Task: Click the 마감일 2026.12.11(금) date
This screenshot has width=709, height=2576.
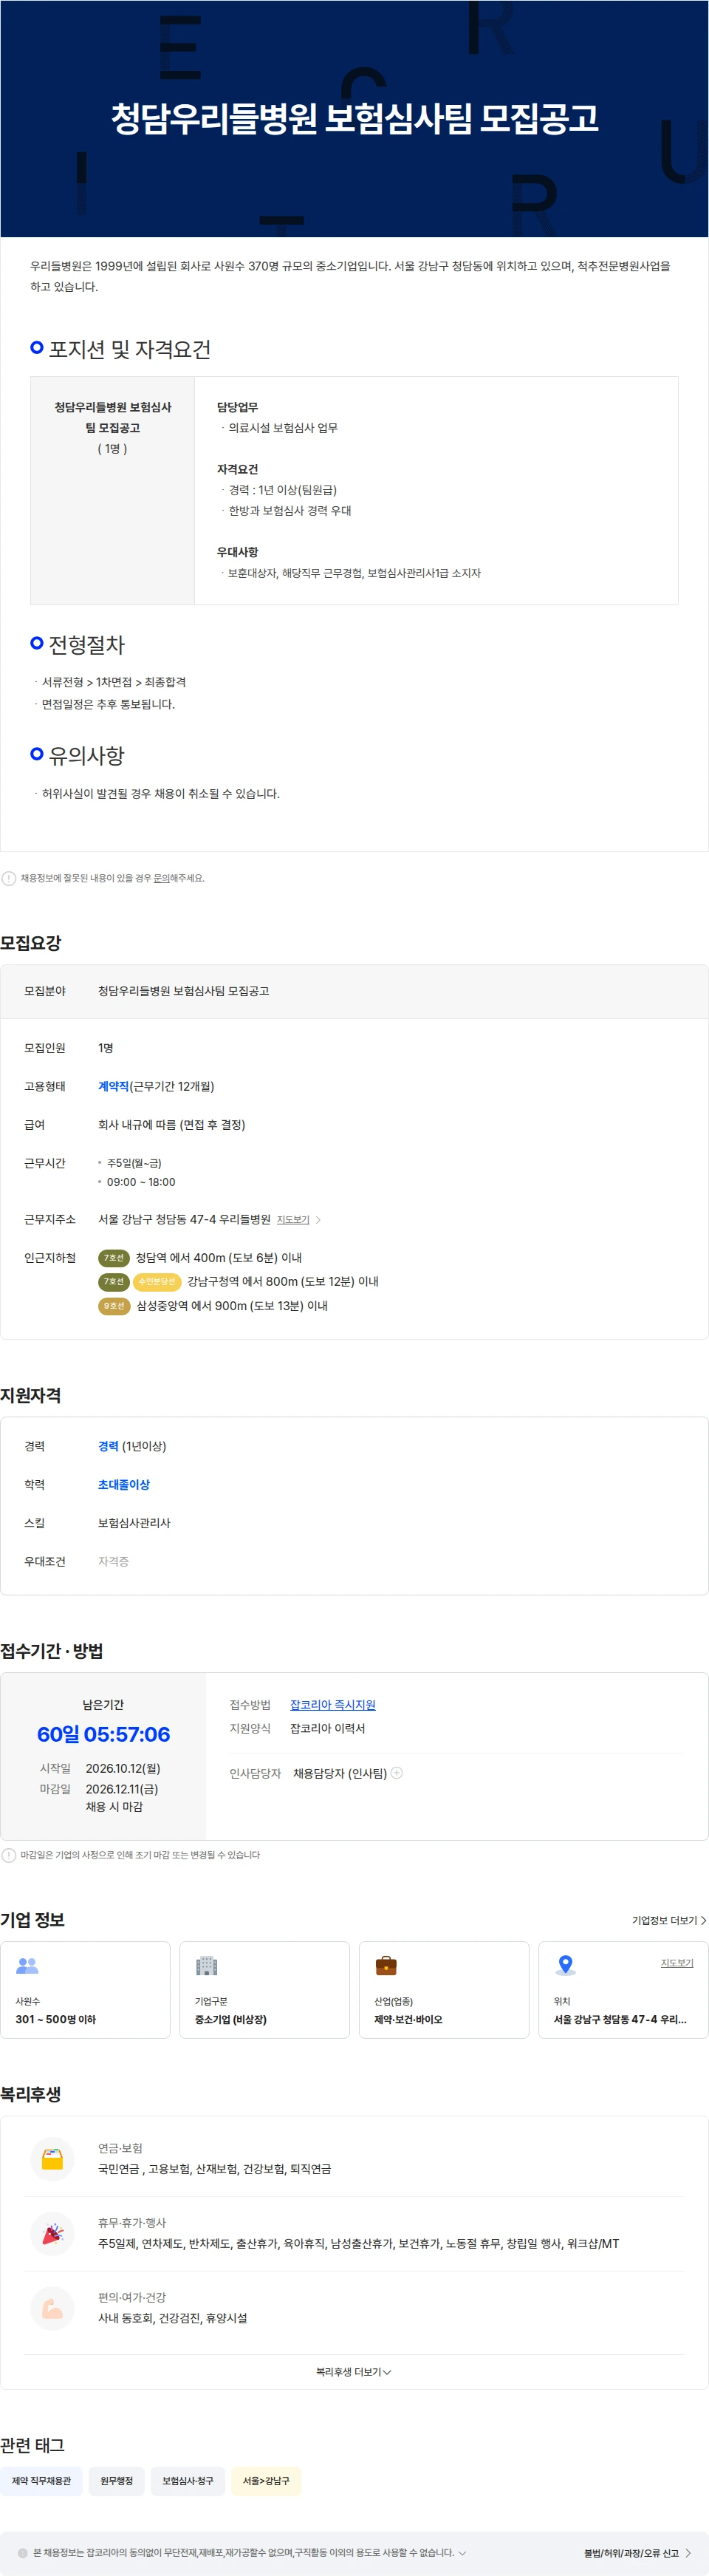Action: 122,1789
